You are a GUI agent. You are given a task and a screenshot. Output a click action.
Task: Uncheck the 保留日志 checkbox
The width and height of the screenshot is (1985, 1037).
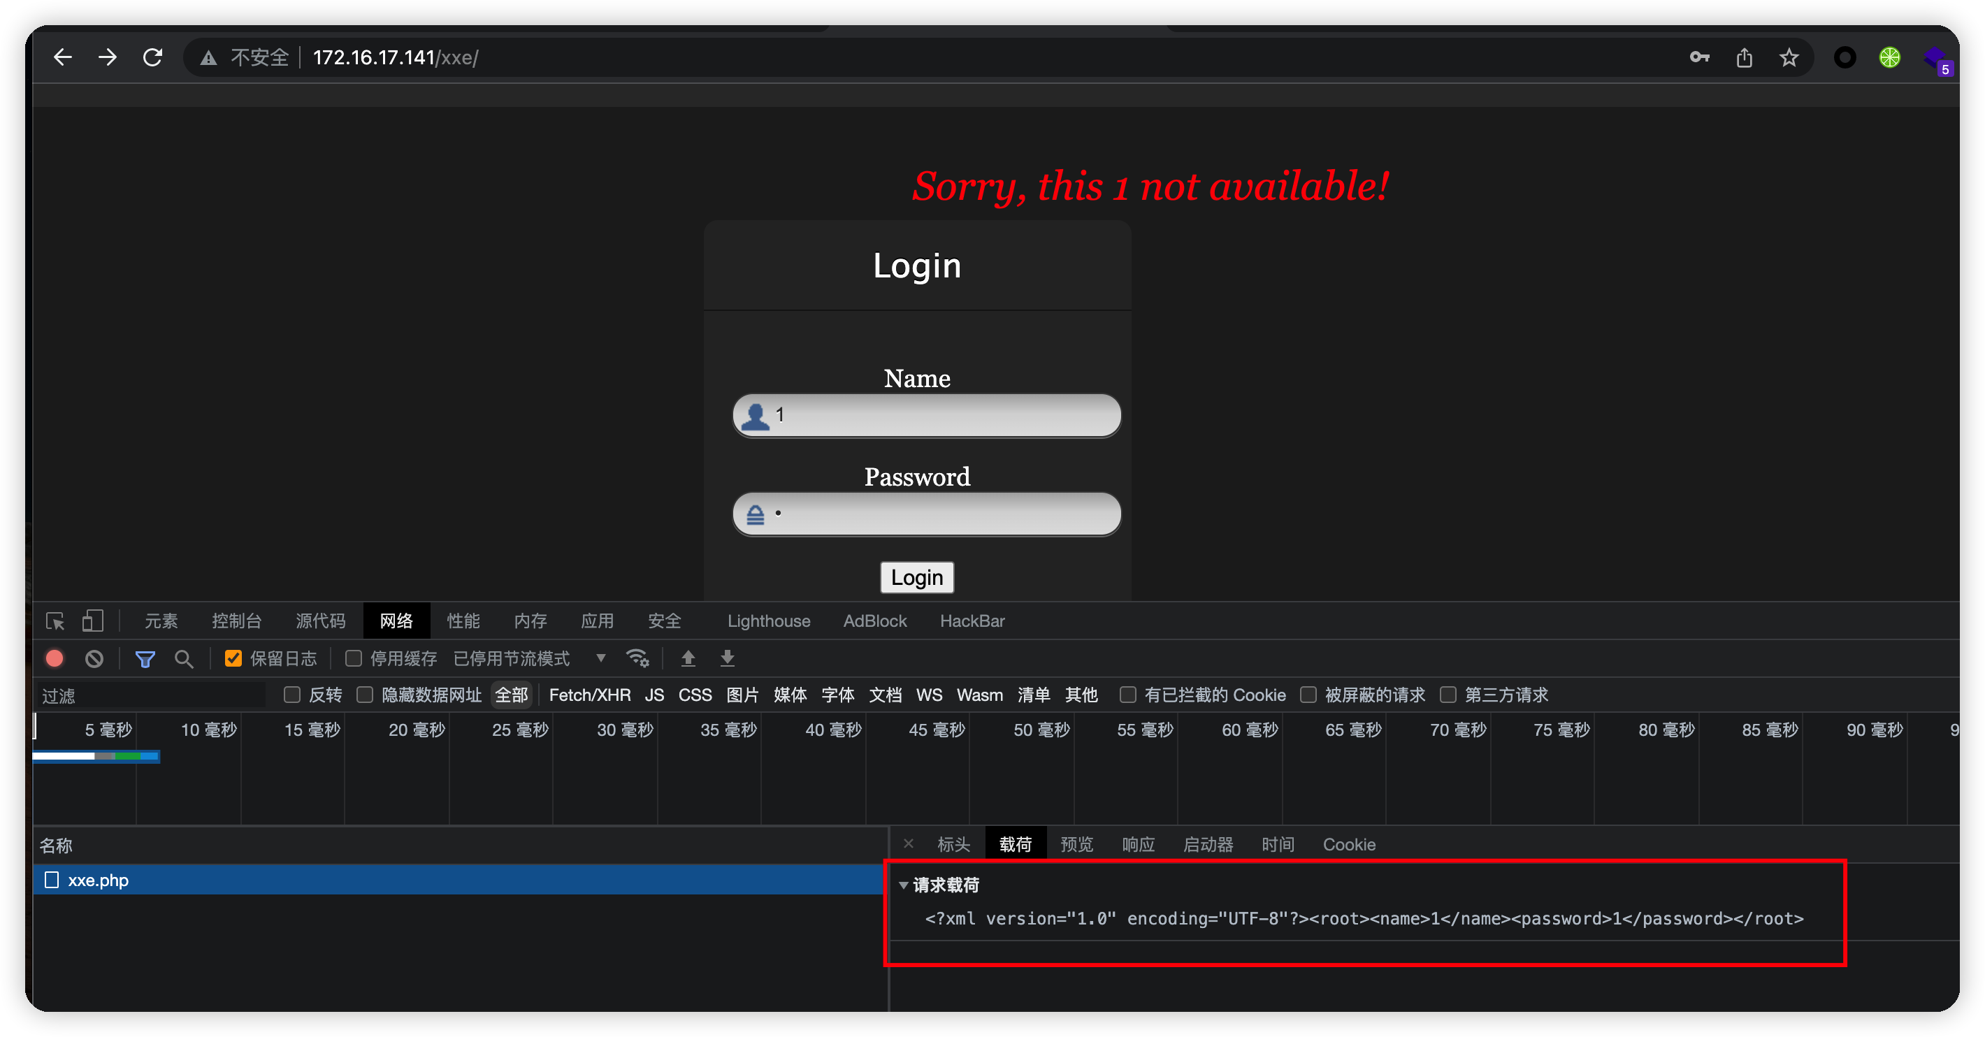[x=233, y=659]
